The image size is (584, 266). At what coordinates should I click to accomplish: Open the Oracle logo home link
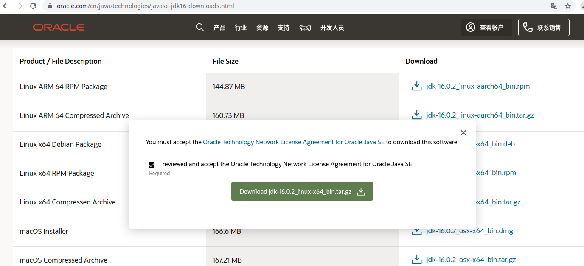(59, 27)
